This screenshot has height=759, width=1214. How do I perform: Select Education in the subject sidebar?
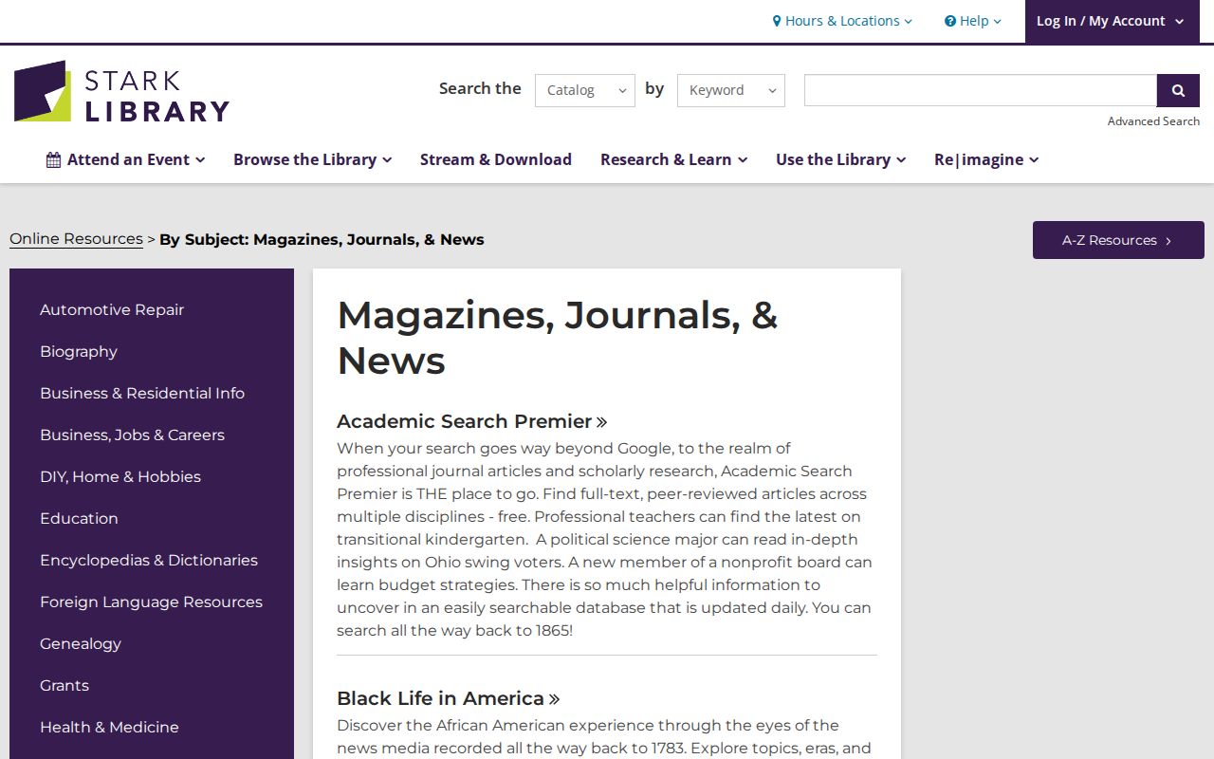tap(79, 518)
